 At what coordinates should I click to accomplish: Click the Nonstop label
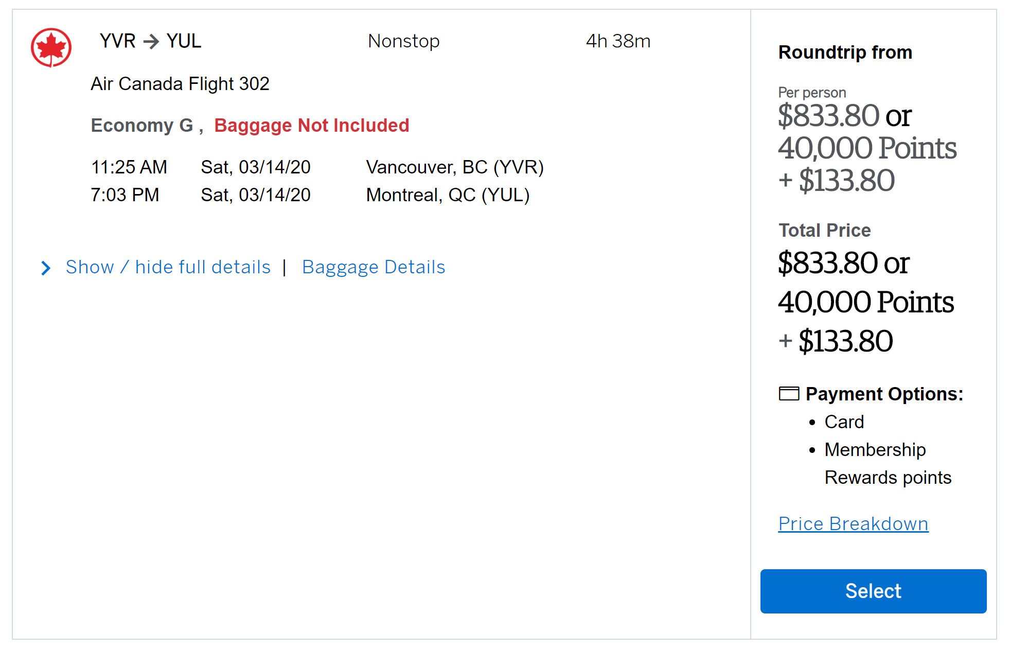point(404,41)
